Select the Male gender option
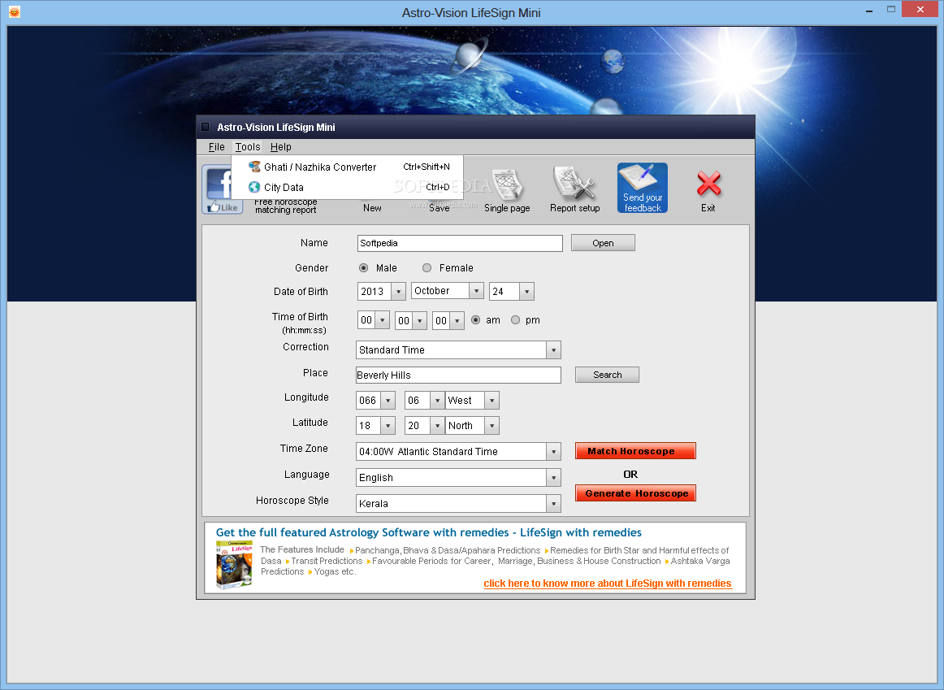The height and width of the screenshot is (690, 944). (364, 268)
